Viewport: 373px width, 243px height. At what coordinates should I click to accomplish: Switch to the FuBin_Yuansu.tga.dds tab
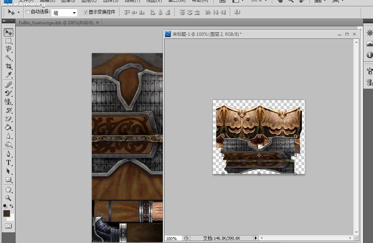coord(56,23)
